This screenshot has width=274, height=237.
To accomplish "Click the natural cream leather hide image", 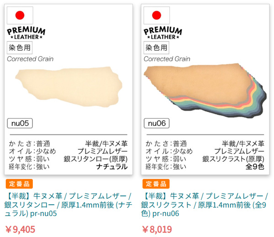I will (x=68, y=87).
